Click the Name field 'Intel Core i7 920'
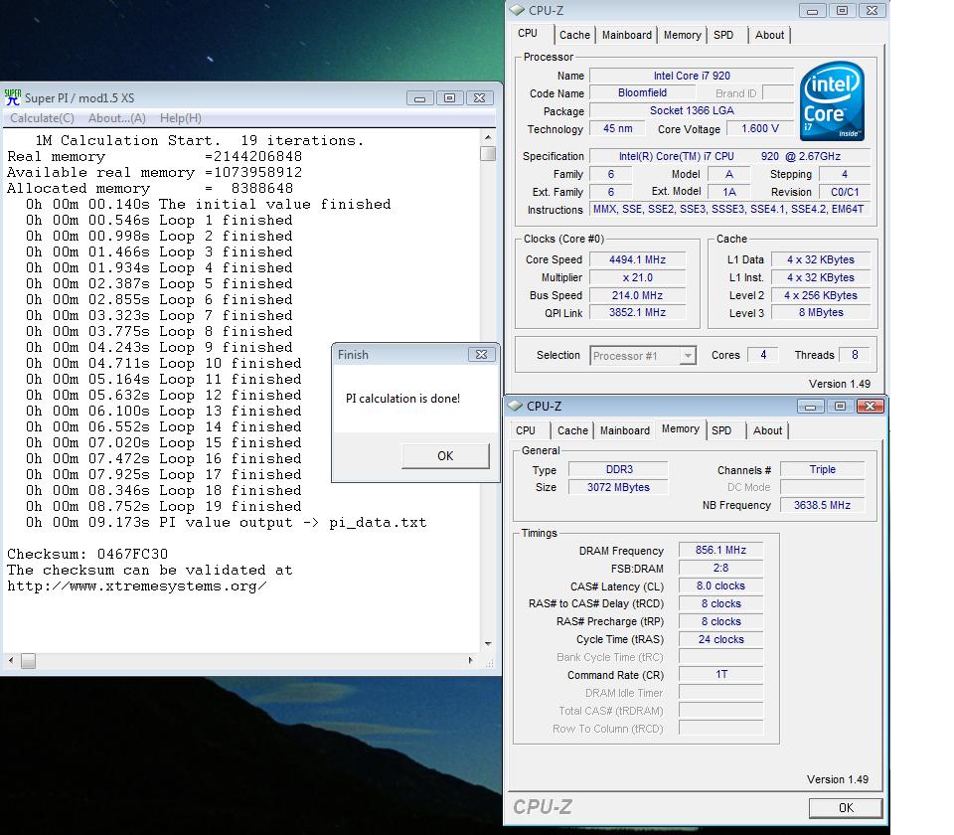 tap(692, 76)
